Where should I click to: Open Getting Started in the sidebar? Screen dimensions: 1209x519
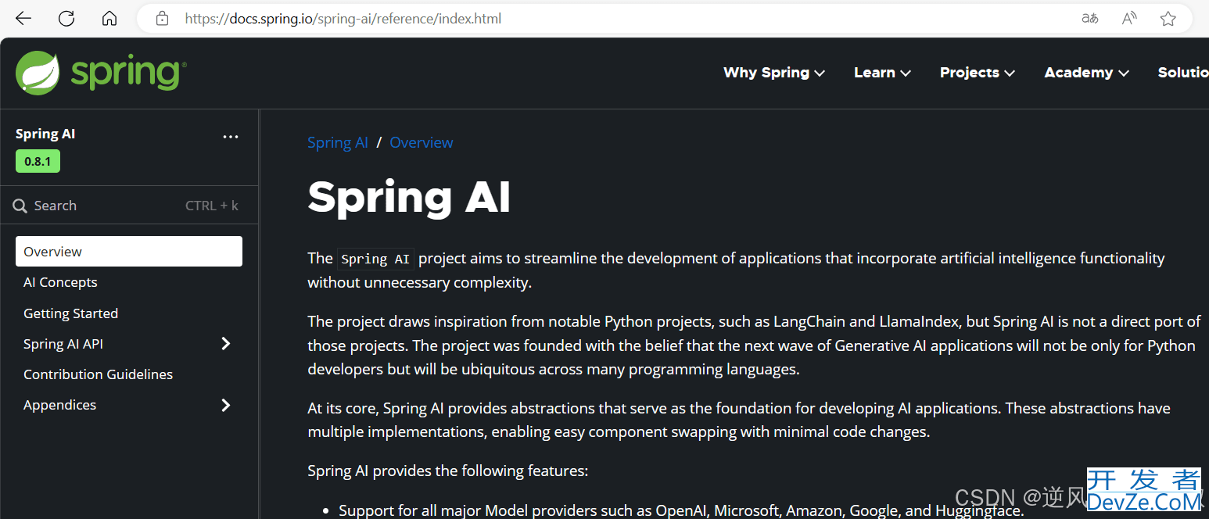point(70,313)
